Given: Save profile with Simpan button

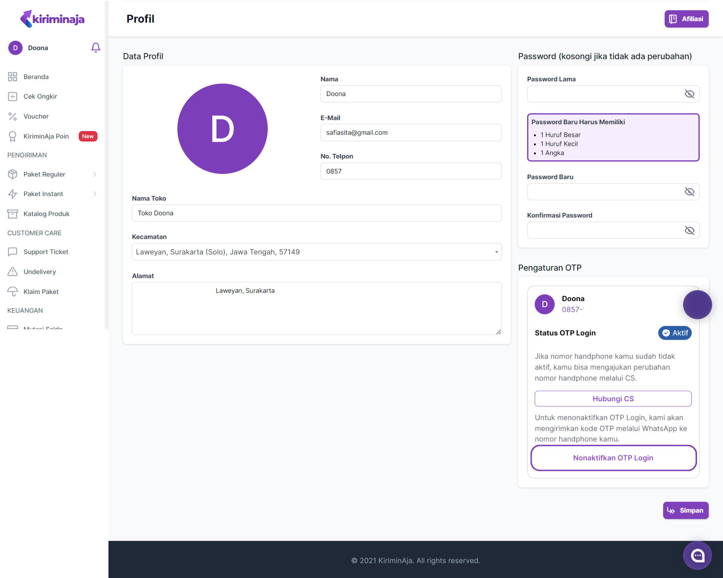Looking at the screenshot, I should pyautogui.click(x=686, y=510).
